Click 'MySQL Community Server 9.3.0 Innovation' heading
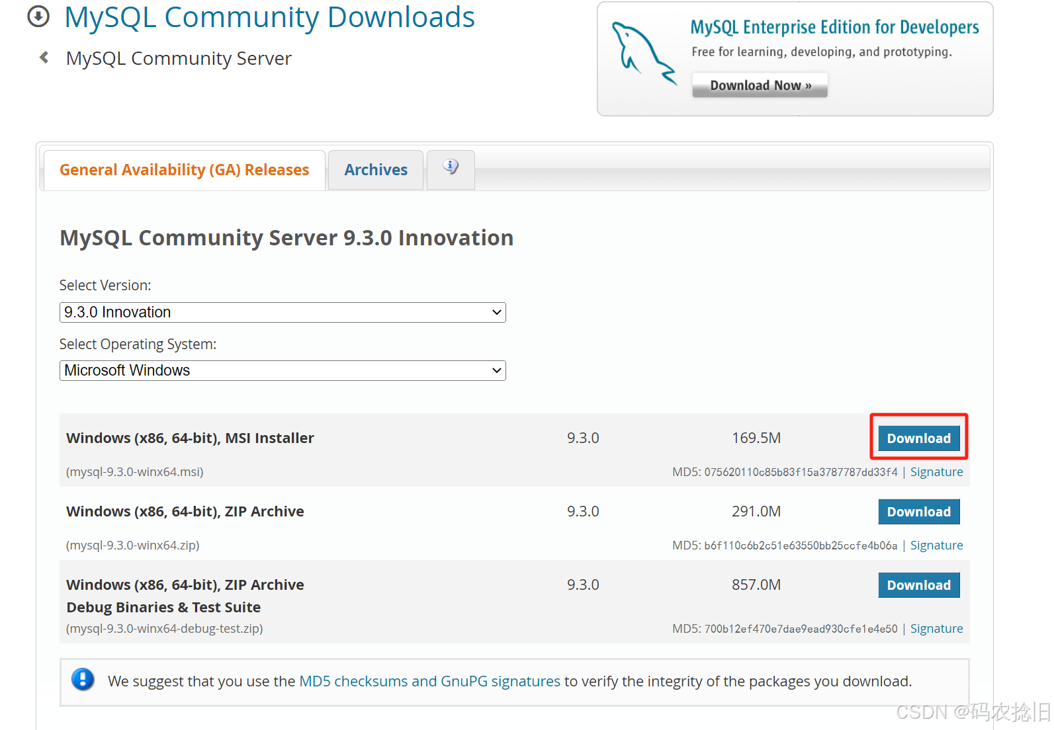 coord(286,237)
